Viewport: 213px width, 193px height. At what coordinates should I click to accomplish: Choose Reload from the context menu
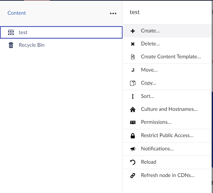(148, 162)
